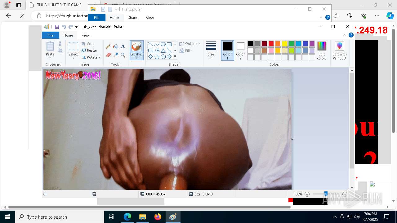The height and width of the screenshot is (223, 397).
Task: Expand the Shapes gallery more arrow
Action: pyautogui.click(x=175, y=57)
